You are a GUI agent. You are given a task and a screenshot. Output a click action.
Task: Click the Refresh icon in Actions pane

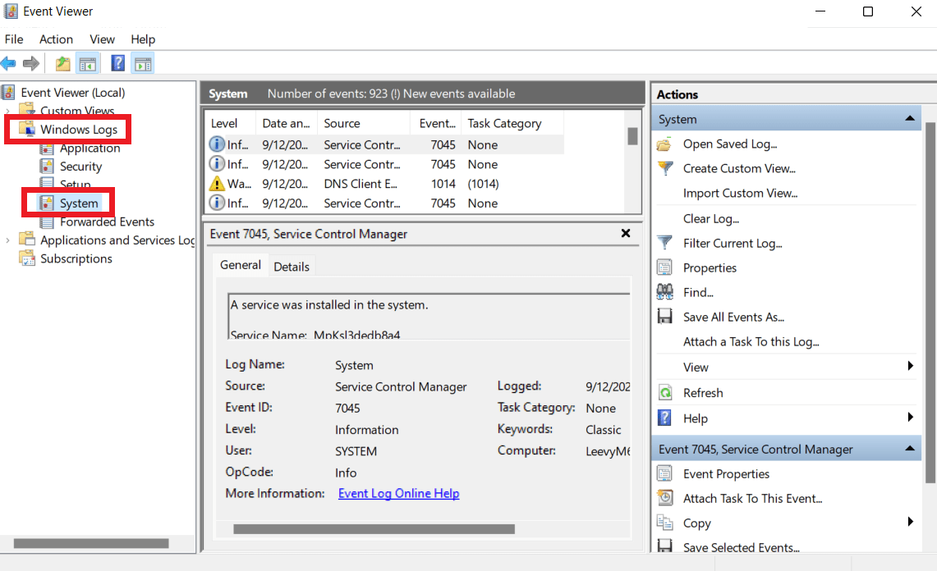[664, 392]
